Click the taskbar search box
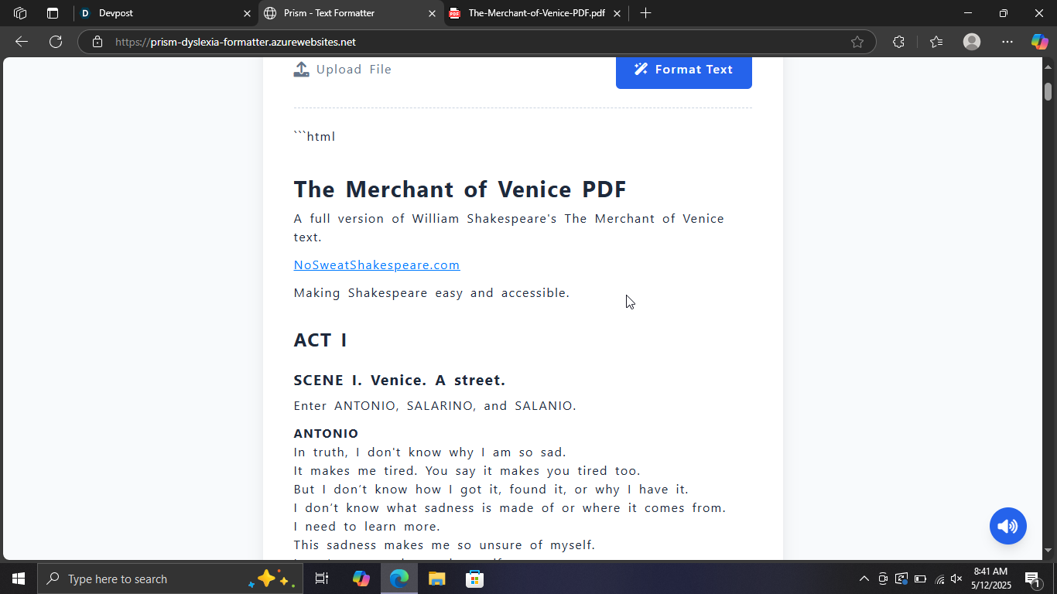This screenshot has height=594, width=1057. [170, 579]
